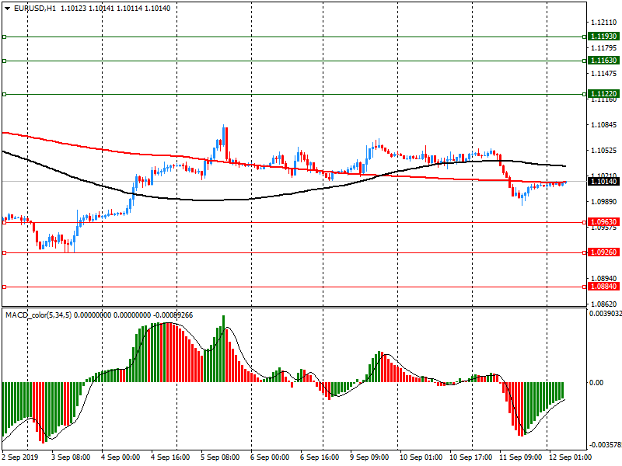Screen dimensions: 622x466
Task: Click the 2 Sep 2019 time axis label
Action: [20, 457]
